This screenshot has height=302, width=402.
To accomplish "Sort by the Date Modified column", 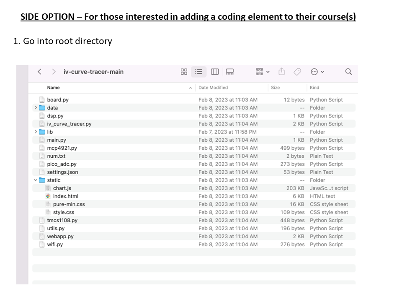I will click(213, 88).
